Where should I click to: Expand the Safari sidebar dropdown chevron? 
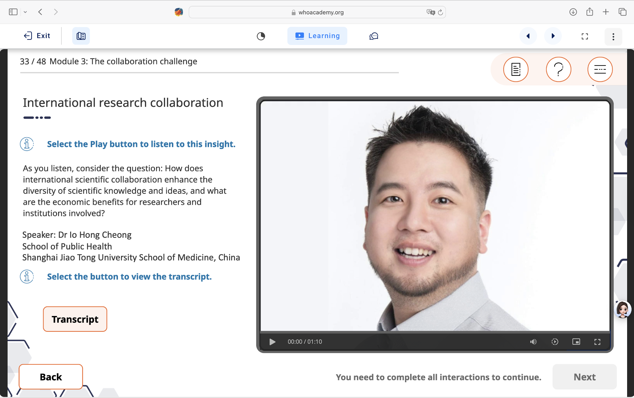click(25, 12)
